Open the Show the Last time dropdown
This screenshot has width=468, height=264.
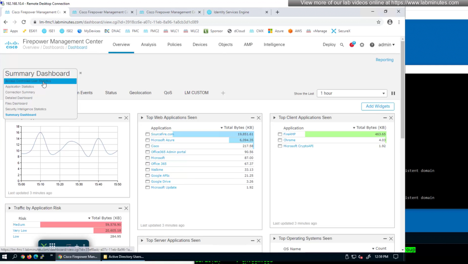[352, 93]
